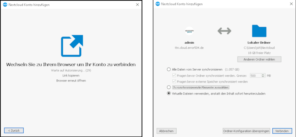Choose another folder with Anderen Ordner wählen

coord(259,59)
